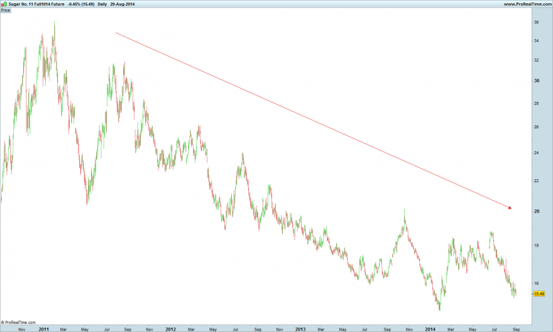Click the 18 price axis label
The image size is (553, 332).
537,246
